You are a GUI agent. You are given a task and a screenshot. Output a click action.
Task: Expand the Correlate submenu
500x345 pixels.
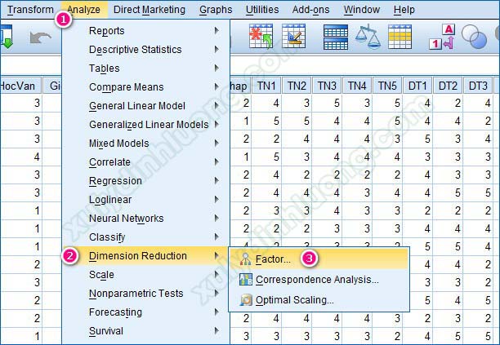[x=145, y=162]
